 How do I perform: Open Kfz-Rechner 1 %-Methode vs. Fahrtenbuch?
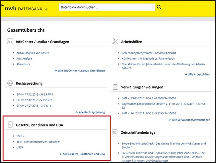[148, 58]
